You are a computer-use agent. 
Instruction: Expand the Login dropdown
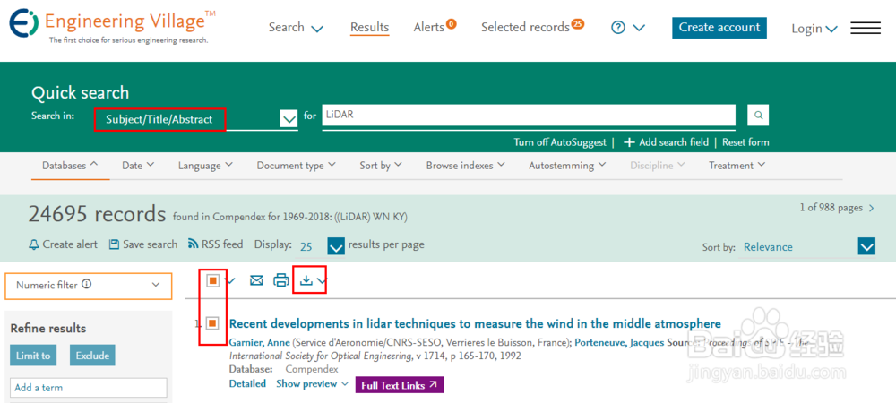point(814,29)
